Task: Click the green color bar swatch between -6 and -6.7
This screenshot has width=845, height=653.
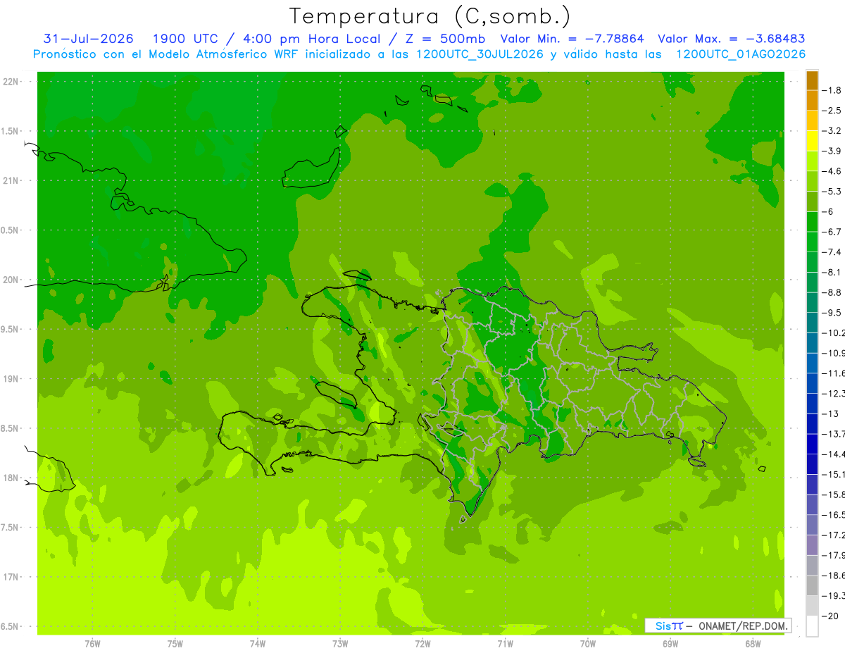Action: pos(812,222)
